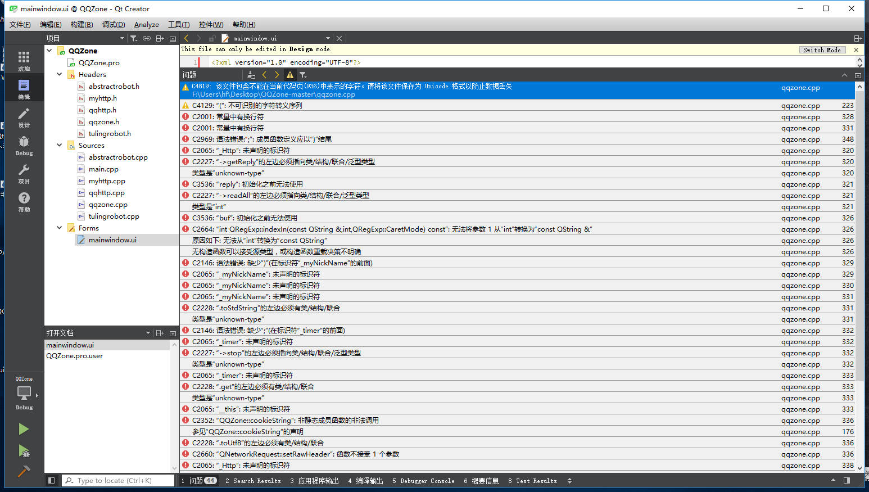869x492 pixels.
Task: Open the 控件(W) menu
Action: point(211,24)
